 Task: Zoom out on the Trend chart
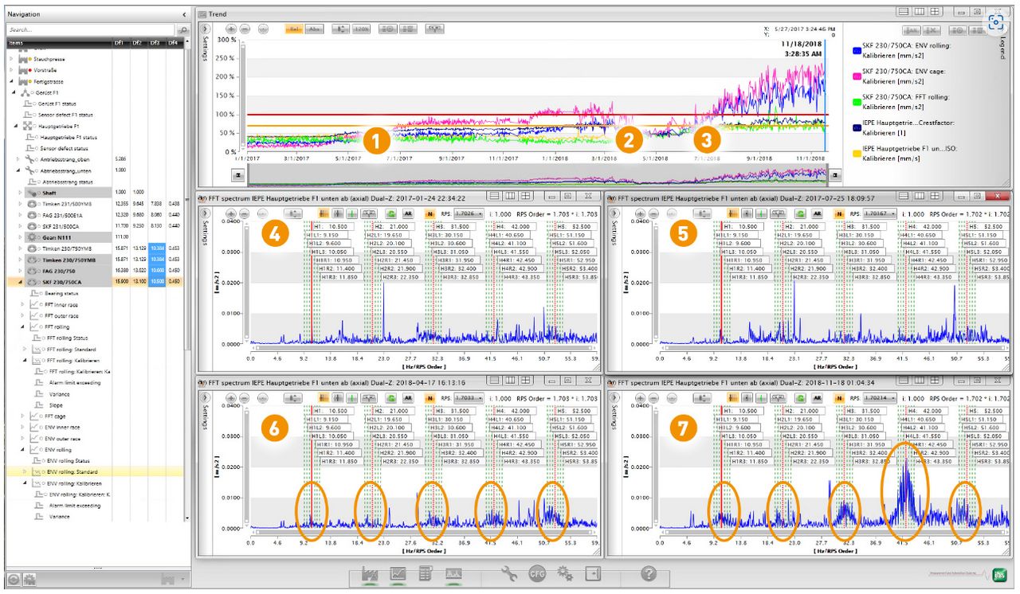[x=245, y=29]
